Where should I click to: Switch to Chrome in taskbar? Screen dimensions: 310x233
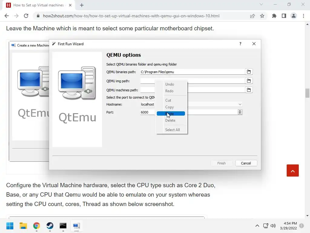37,226
